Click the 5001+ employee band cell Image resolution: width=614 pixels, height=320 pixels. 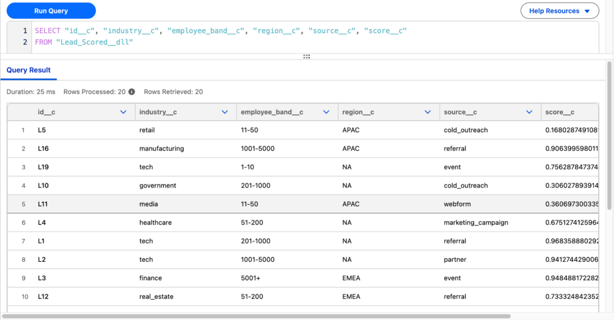click(x=287, y=278)
